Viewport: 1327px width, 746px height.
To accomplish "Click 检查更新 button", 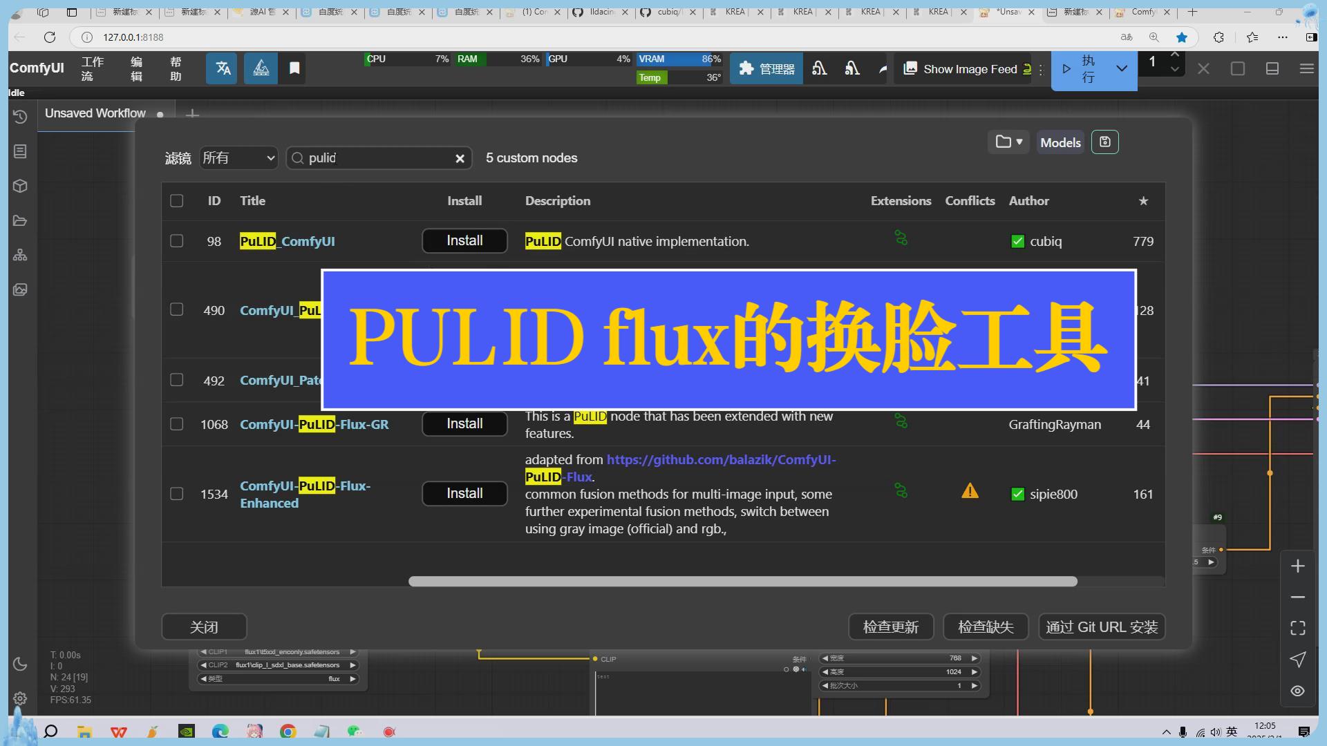I will click(x=891, y=627).
